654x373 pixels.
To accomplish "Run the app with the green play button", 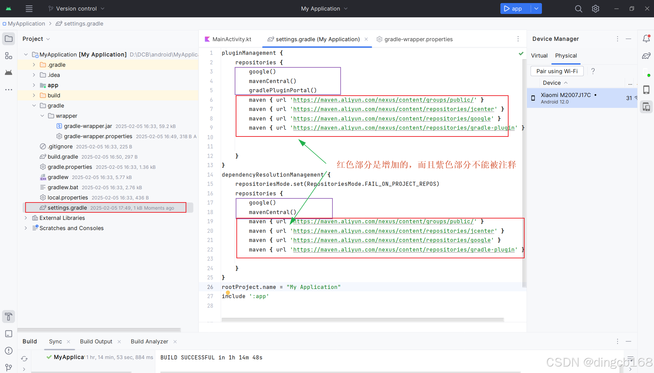I will (507, 9).
